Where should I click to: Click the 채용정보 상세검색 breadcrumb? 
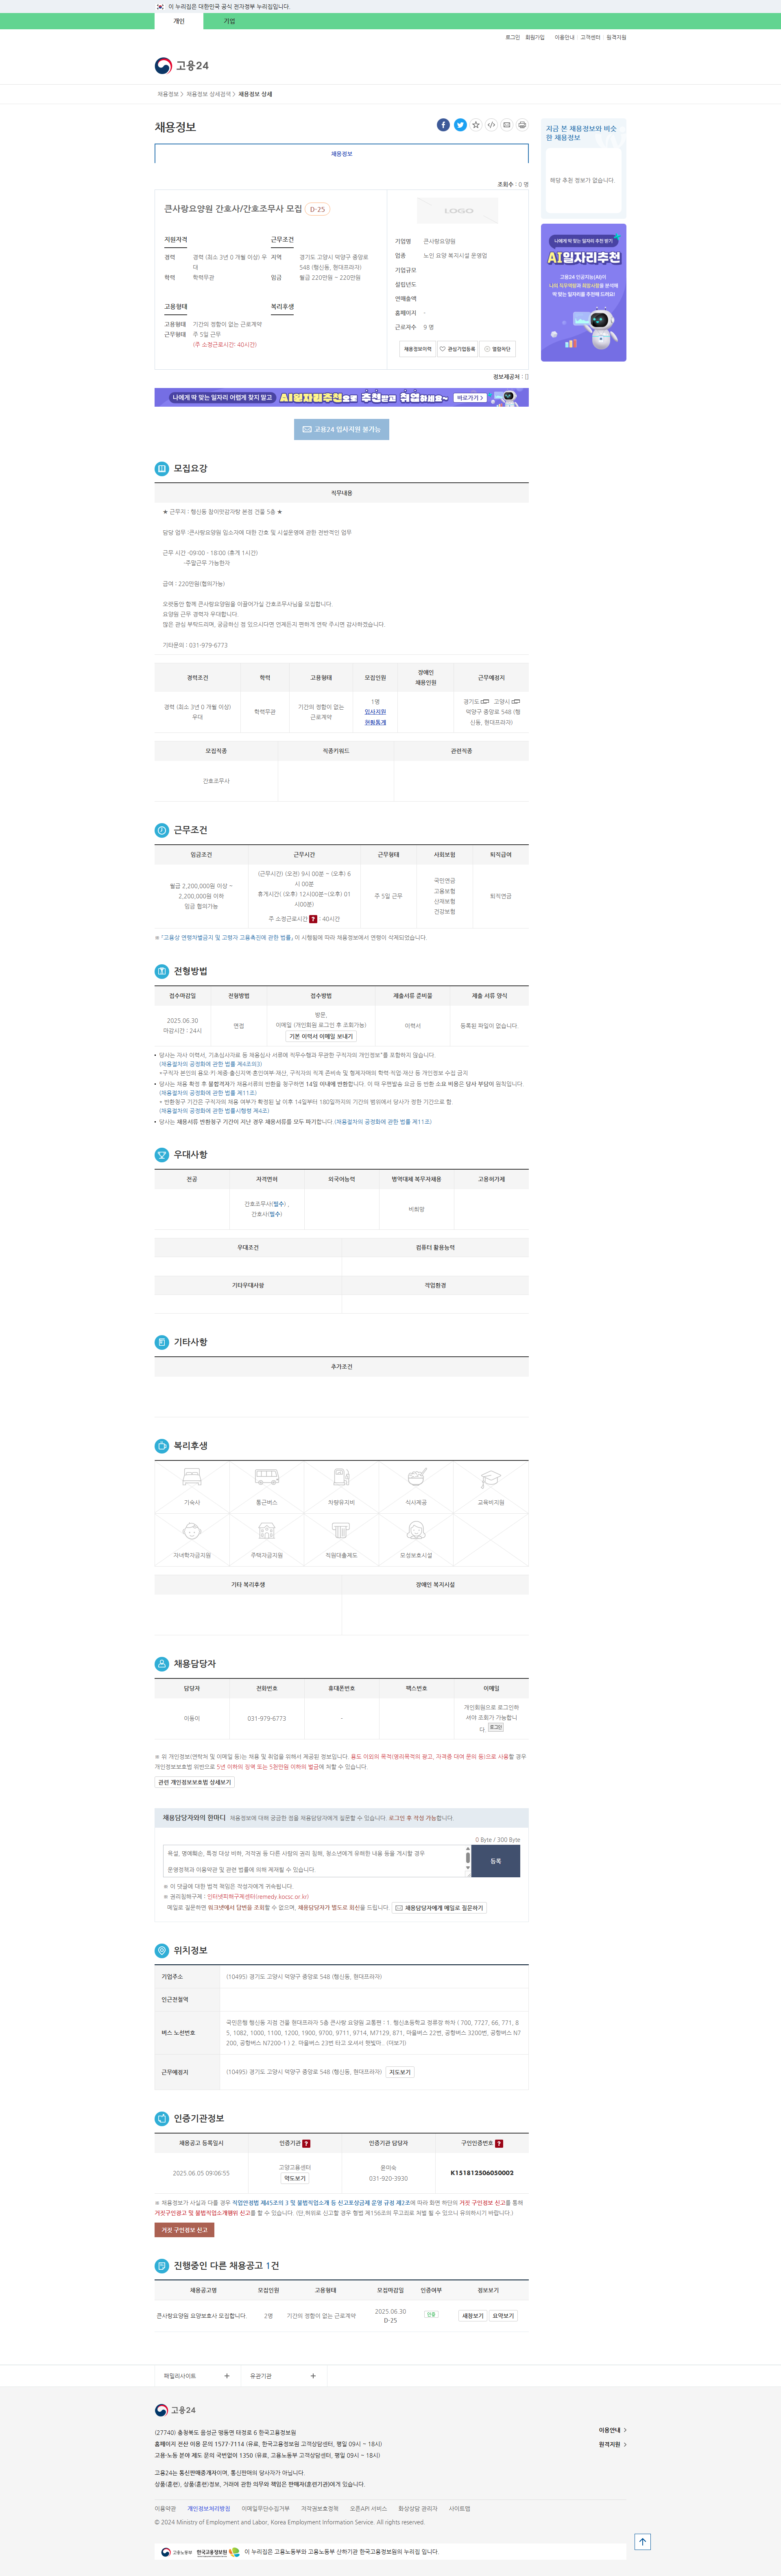(x=209, y=94)
